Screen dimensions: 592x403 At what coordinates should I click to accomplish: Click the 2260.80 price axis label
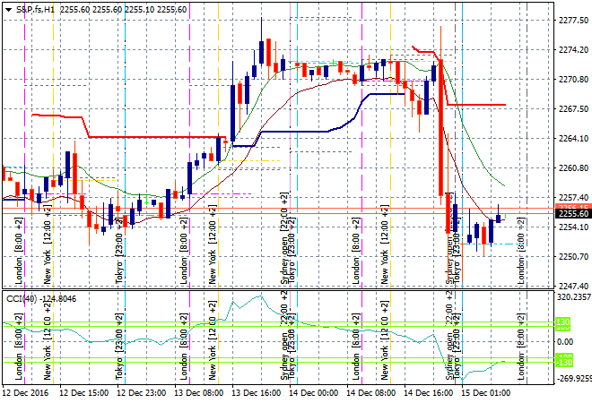tap(572, 167)
